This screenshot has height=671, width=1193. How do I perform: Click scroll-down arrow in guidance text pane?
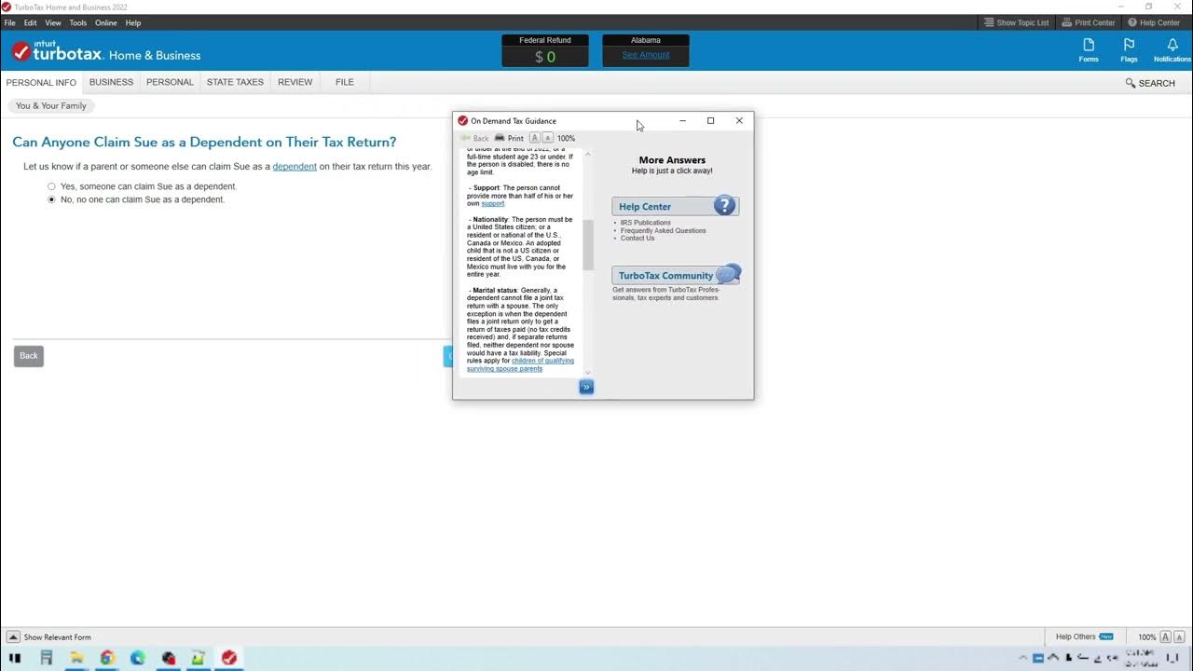tap(588, 372)
